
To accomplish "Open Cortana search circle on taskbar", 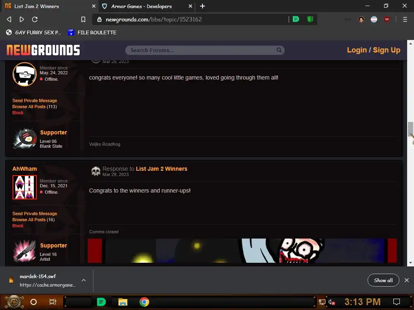I will (34, 302).
